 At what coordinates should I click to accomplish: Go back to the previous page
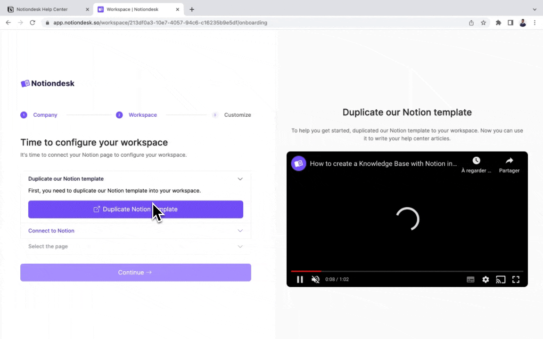click(x=8, y=23)
